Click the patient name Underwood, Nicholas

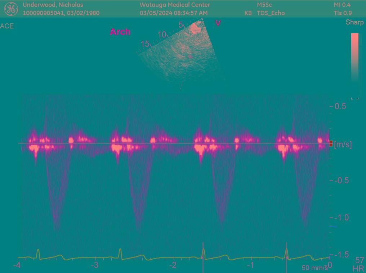(x=53, y=5)
